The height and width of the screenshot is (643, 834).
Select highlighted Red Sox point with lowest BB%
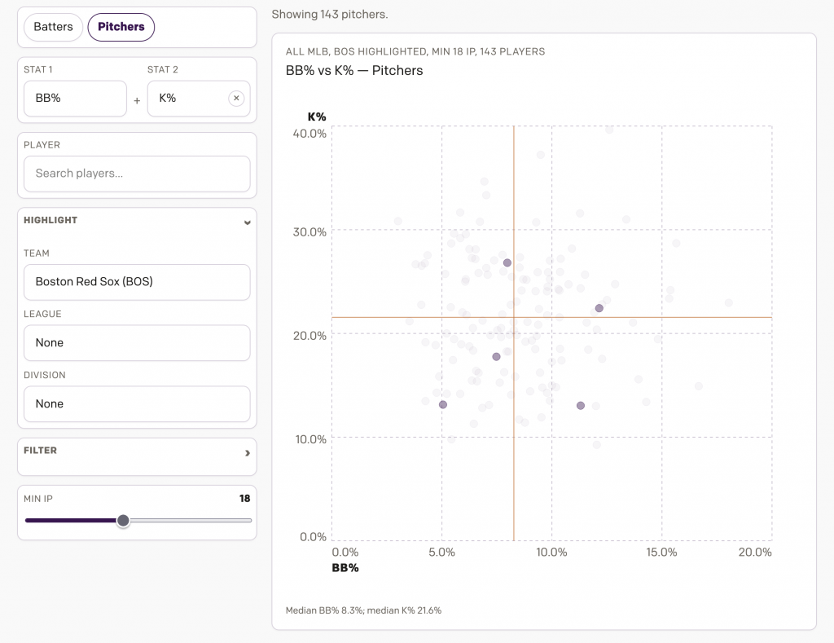click(x=443, y=405)
